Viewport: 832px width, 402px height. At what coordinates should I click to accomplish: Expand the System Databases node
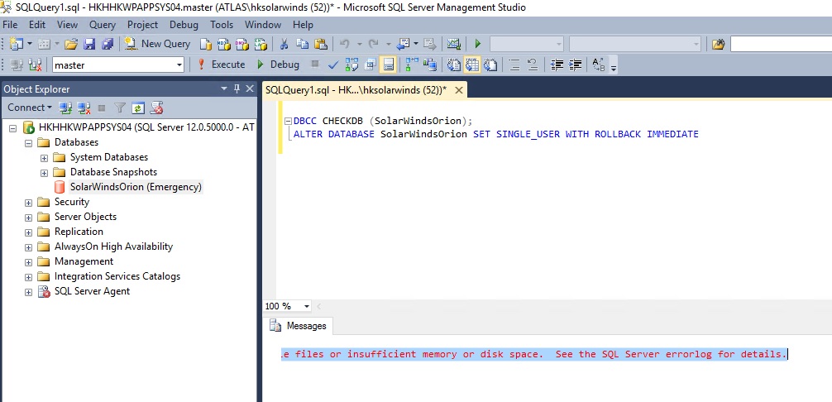pos(45,157)
